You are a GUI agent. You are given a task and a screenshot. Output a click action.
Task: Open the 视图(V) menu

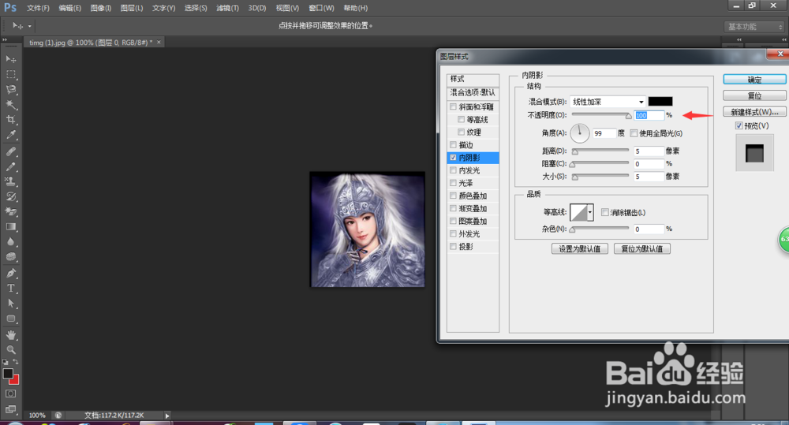287,8
